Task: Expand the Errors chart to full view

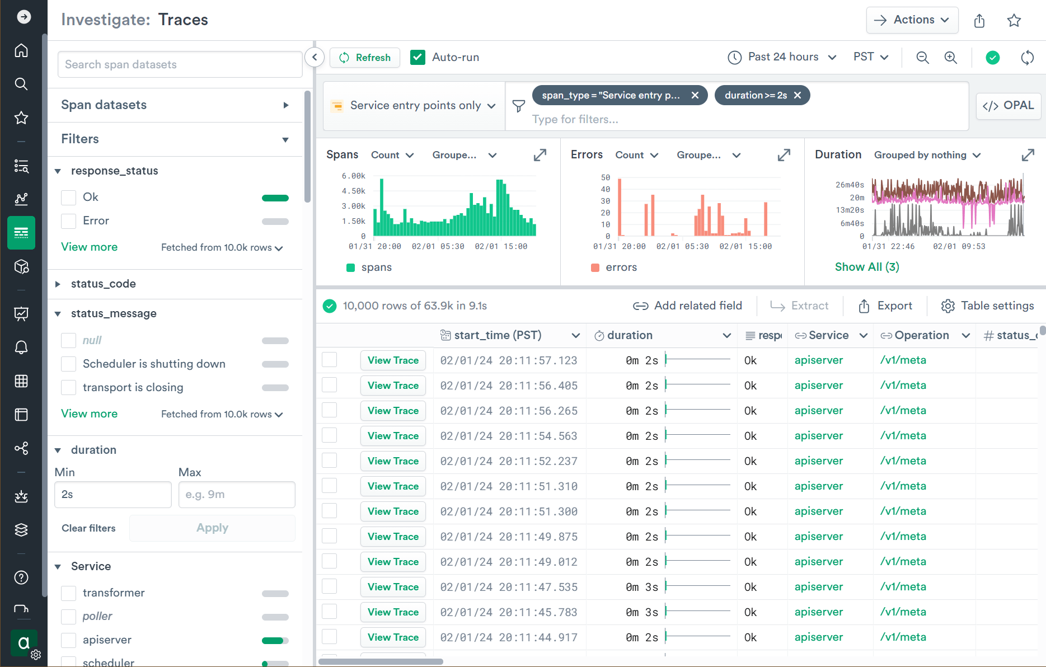Action: coord(784,155)
